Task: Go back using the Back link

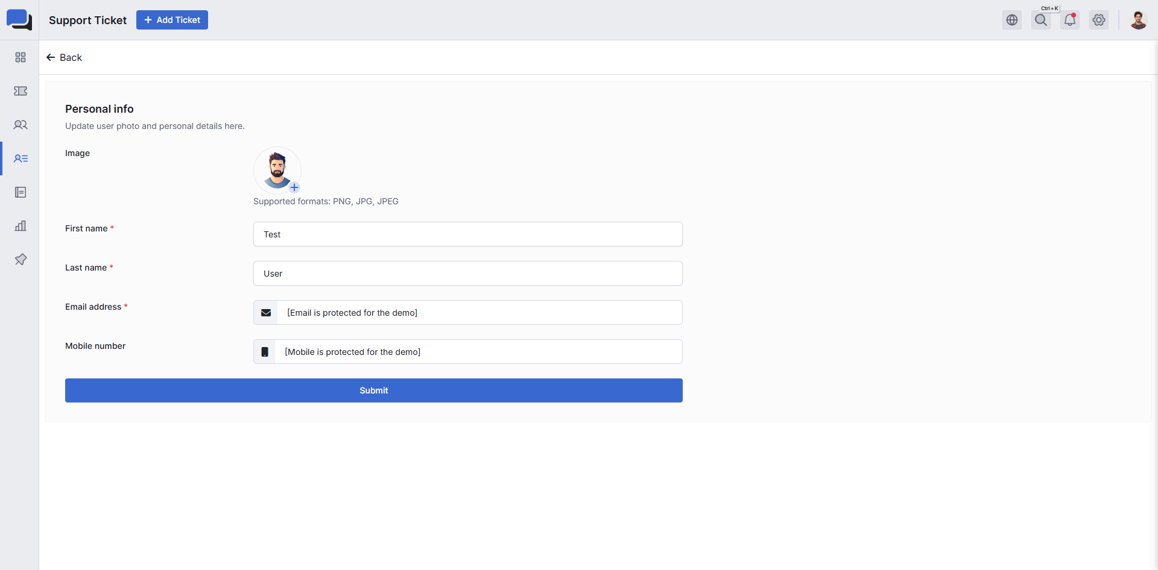Action: pos(64,57)
